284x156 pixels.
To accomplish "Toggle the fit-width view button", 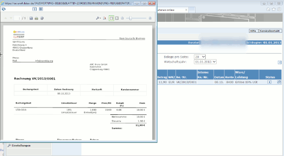I will 117,18.
